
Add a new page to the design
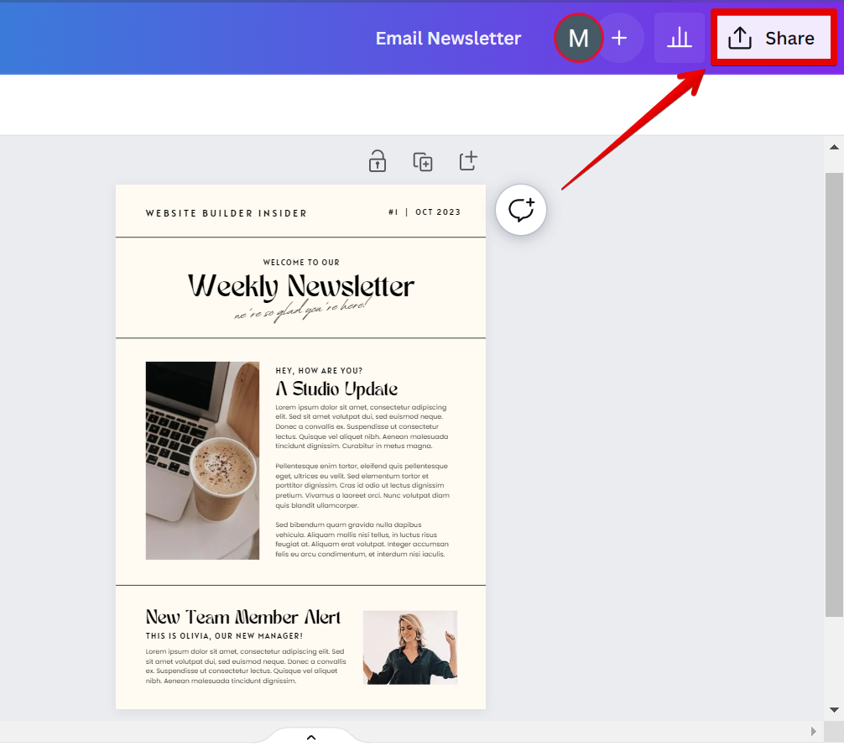[467, 161]
